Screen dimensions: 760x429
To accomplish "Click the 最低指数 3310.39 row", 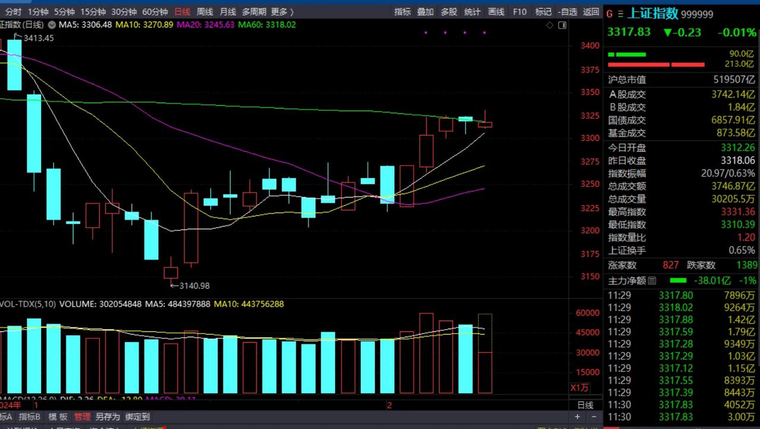I will [682, 225].
